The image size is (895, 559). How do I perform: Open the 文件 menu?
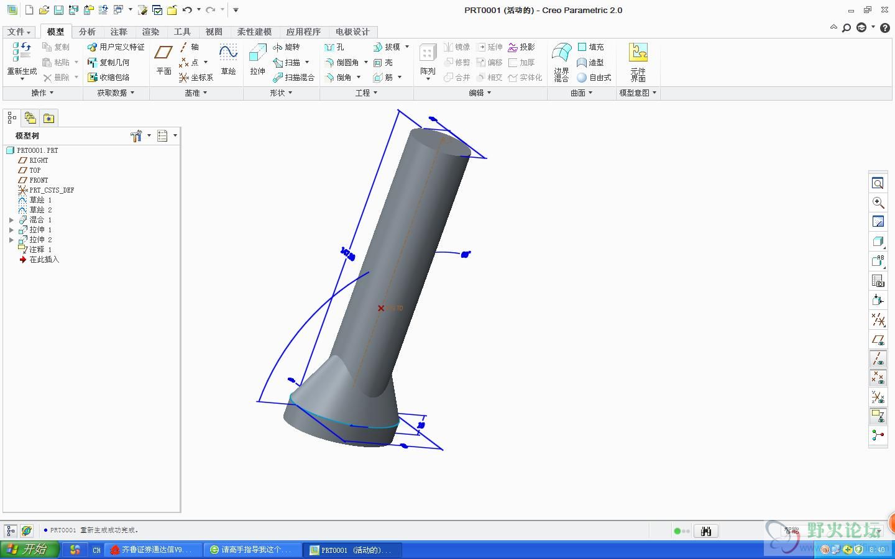point(19,32)
